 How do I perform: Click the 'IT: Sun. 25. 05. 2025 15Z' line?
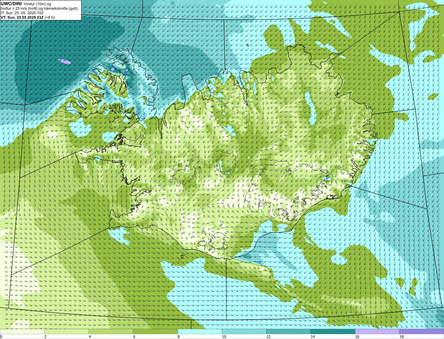(x=22, y=13)
